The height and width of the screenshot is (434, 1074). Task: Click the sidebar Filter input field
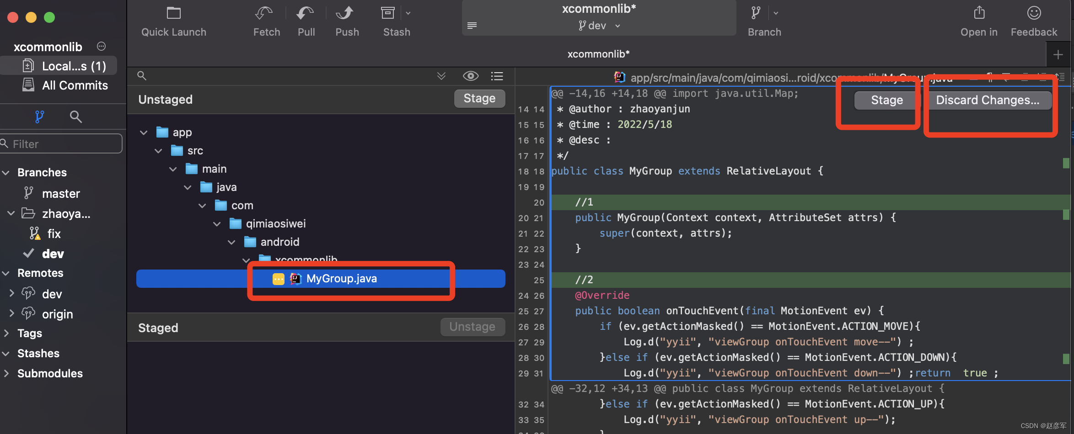pyautogui.click(x=61, y=144)
